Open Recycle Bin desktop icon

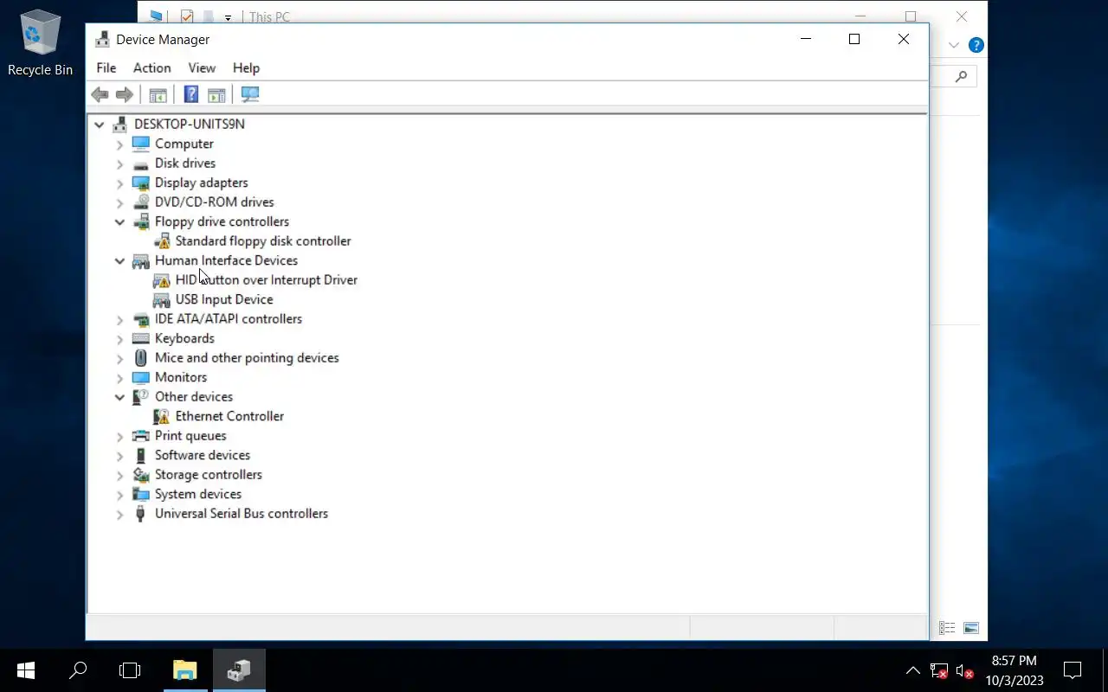pyautogui.click(x=40, y=42)
